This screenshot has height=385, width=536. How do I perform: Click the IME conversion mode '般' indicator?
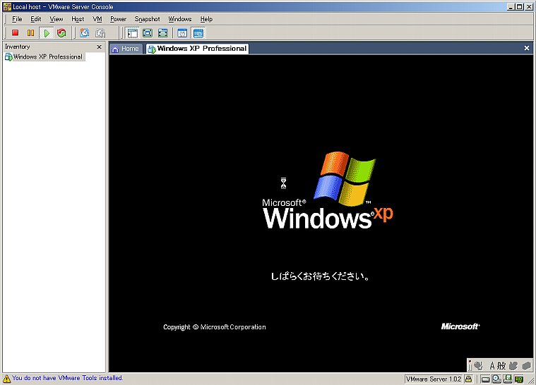point(501,366)
